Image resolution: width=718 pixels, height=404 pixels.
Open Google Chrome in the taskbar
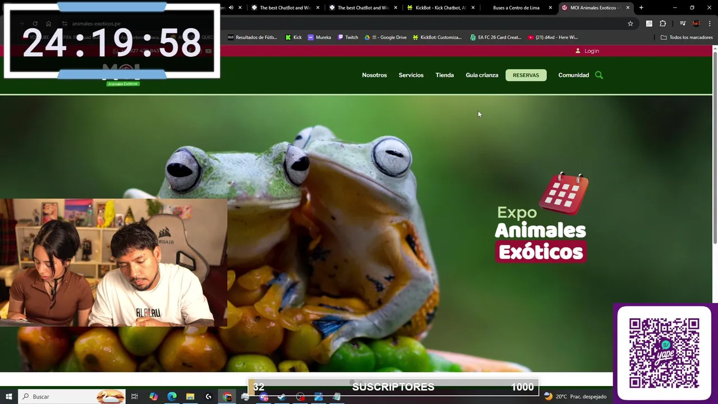pos(227,397)
